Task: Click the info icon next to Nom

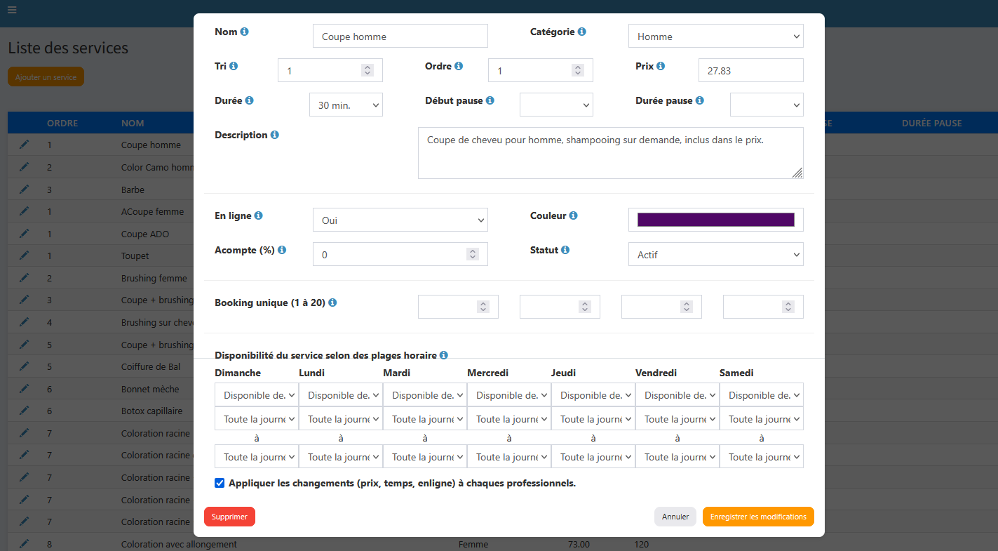Action: pos(244,32)
